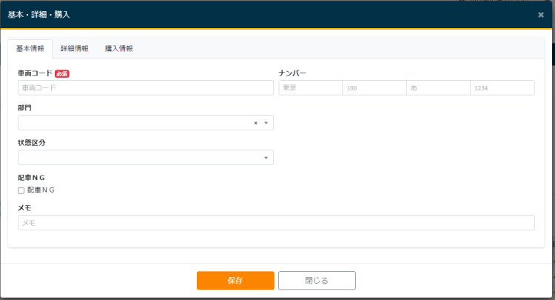555x300 pixels.
Task: Click inside the 状態区分 select box
Action: (133, 158)
